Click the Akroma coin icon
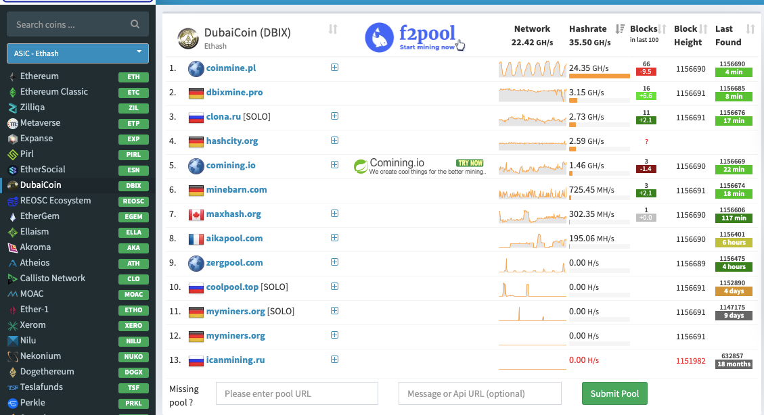The height and width of the screenshot is (415, 764). (13, 247)
